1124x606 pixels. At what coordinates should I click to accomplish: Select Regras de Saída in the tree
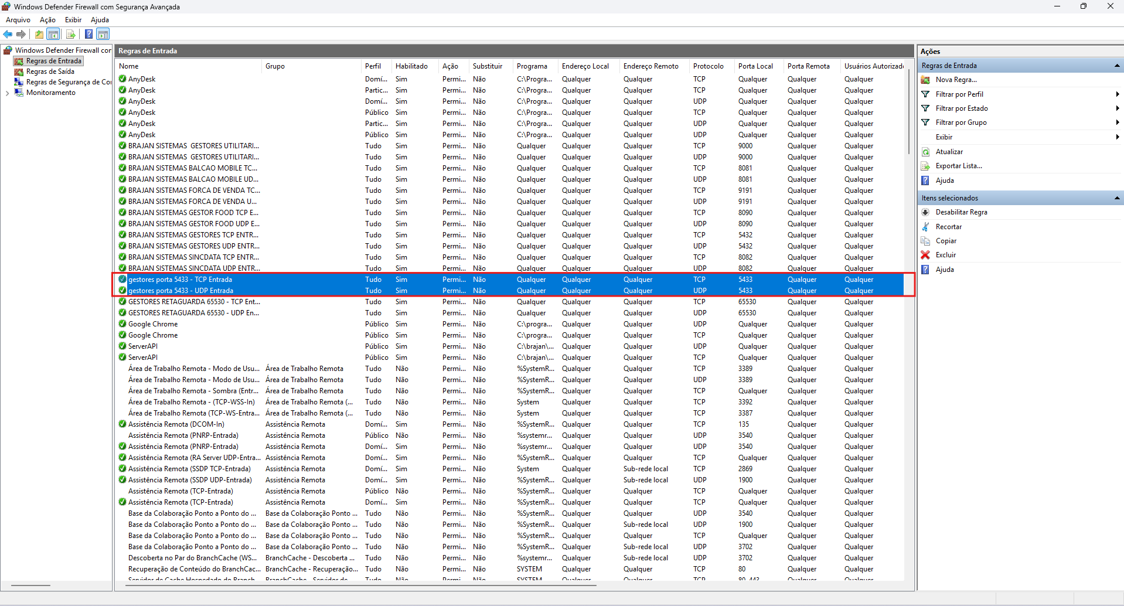[50, 72]
